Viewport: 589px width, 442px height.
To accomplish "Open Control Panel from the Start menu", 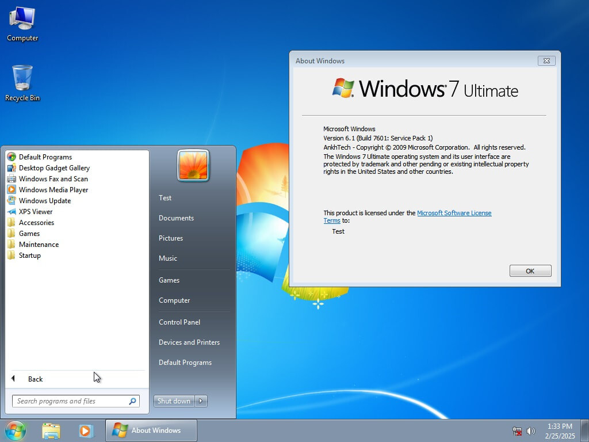I will [179, 322].
